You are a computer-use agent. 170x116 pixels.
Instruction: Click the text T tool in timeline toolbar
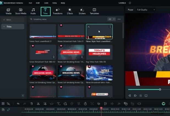click(x=58, y=104)
